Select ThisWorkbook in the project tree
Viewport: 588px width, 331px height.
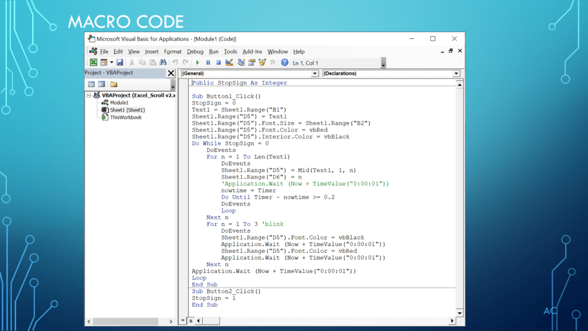pos(125,117)
